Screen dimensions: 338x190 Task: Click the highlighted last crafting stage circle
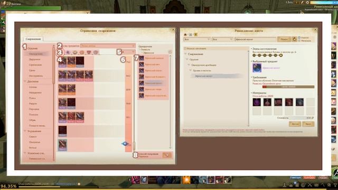[x=280, y=55]
